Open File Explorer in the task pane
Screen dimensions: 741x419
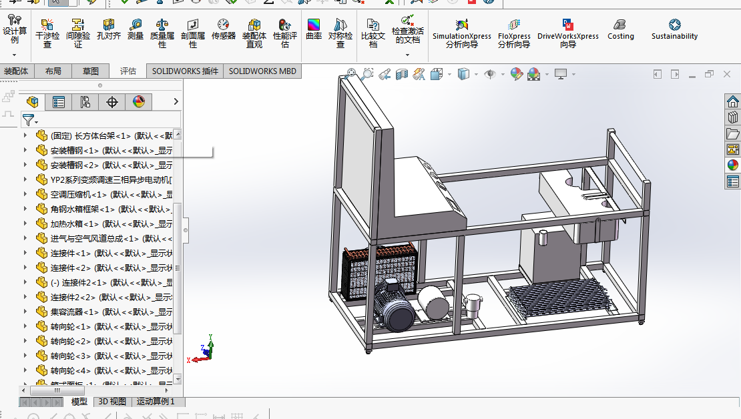coord(732,133)
